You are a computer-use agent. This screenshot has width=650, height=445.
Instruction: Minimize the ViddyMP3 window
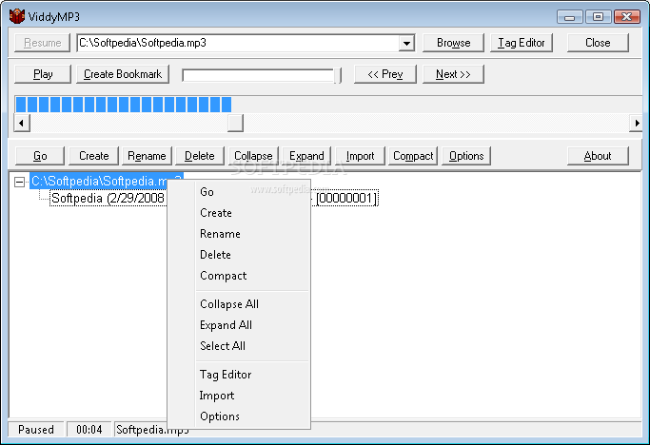(570, 17)
